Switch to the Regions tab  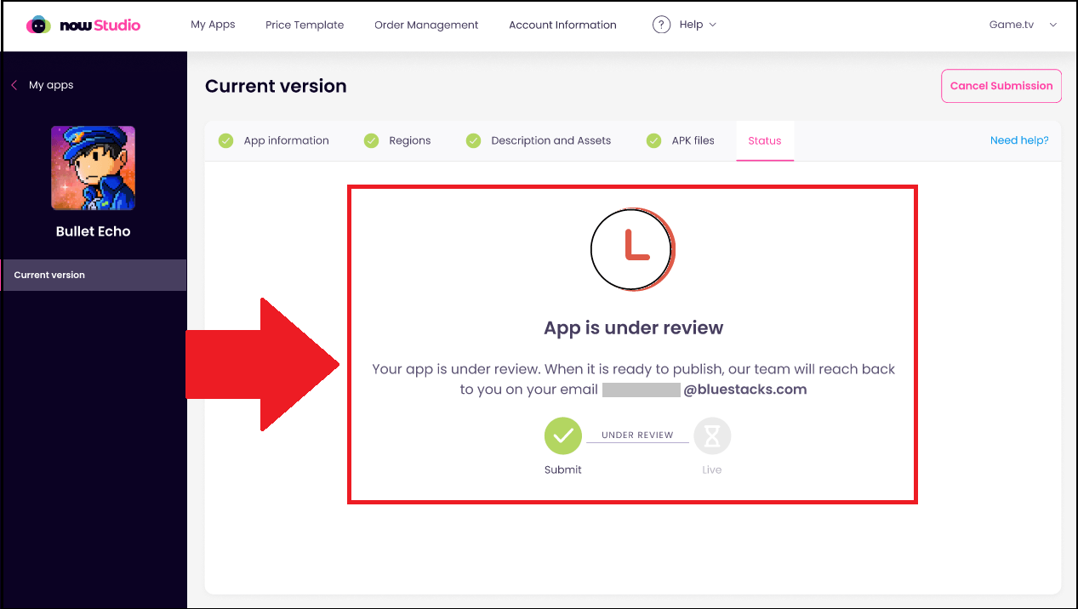coord(410,140)
